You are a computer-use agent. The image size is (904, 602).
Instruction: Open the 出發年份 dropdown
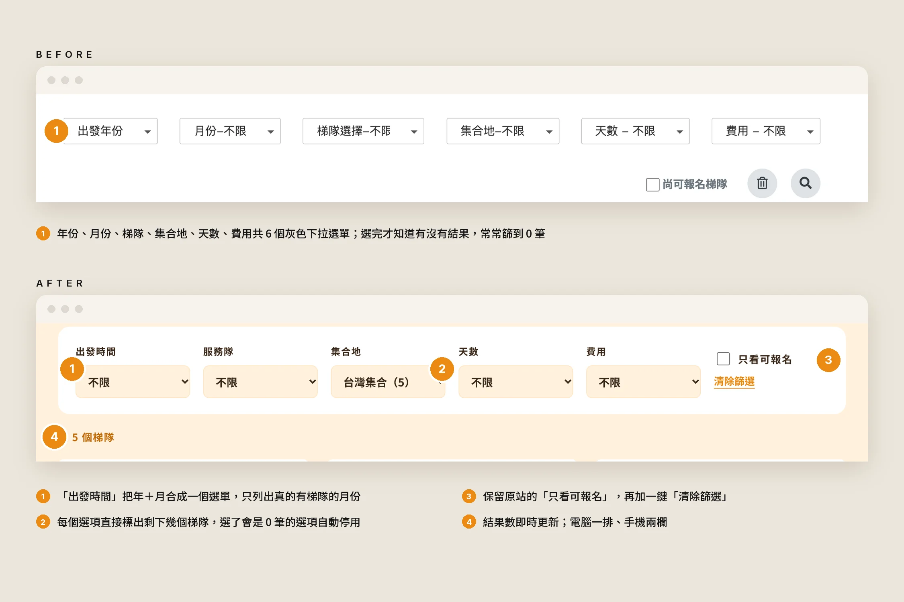(110, 131)
